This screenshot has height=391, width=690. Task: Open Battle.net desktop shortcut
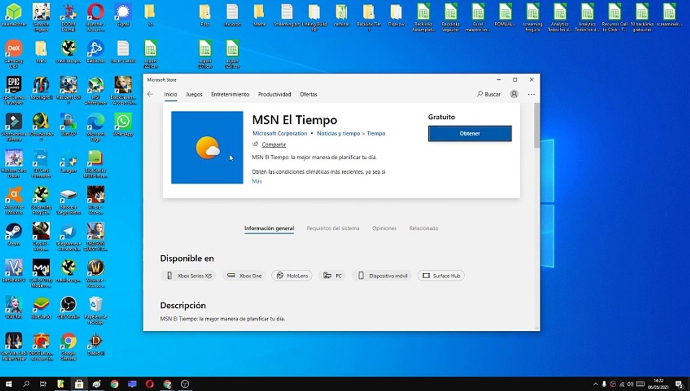click(95, 52)
